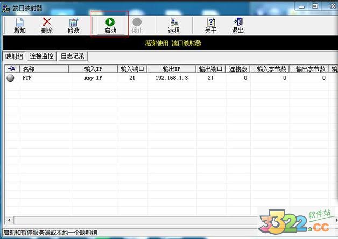Image resolution: width=338 pixels, height=239 pixels.
Task: Sort by the 输入IP column header
Action: (x=93, y=69)
